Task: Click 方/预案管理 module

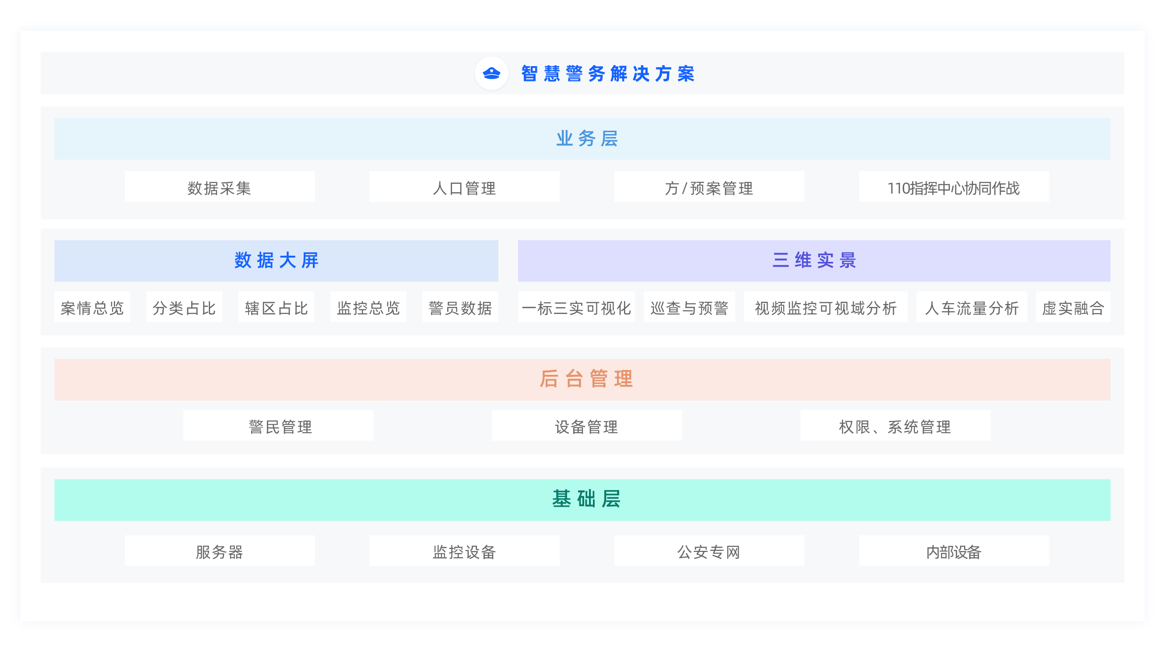Action: (709, 187)
